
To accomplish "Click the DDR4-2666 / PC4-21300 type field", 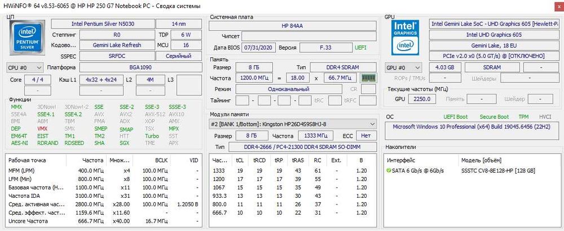I will pos(303,147).
